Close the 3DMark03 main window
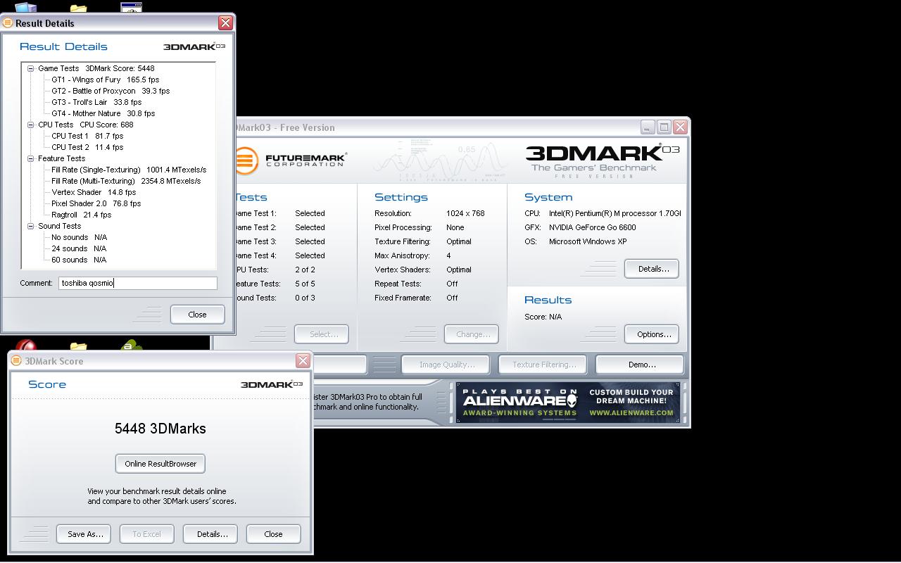 (x=680, y=127)
